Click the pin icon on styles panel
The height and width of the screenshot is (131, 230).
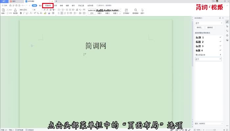click(220, 17)
